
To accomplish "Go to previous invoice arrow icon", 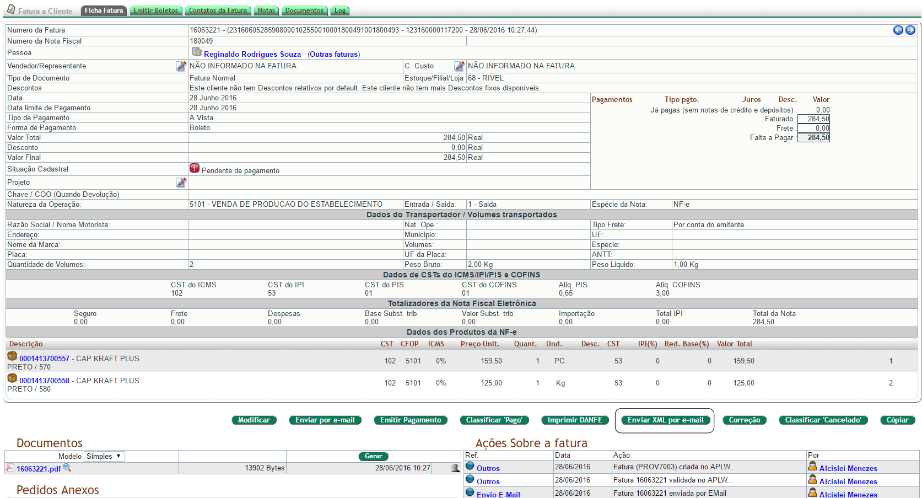I will coord(898,30).
